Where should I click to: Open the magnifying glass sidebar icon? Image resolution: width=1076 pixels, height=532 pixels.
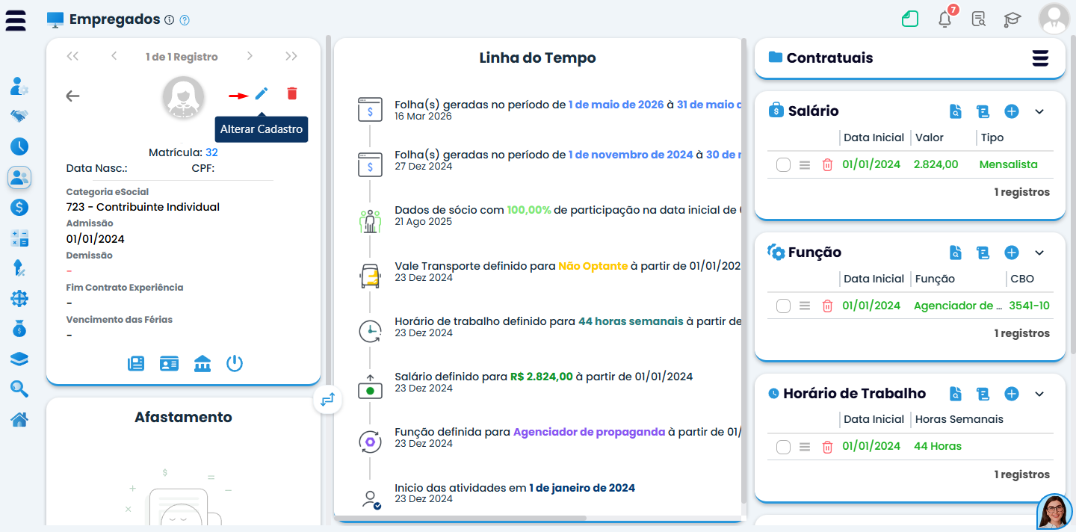(19, 389)
